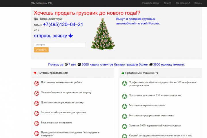Click the green thumbs-up icon

pyautogui.click(x=123, y=73)
